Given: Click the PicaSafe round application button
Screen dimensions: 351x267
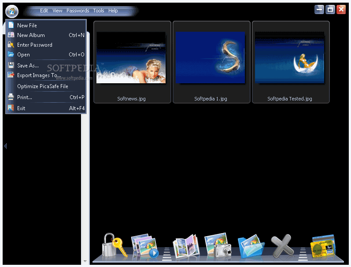Looking at the screenshot, I should [x=11, y=11].
